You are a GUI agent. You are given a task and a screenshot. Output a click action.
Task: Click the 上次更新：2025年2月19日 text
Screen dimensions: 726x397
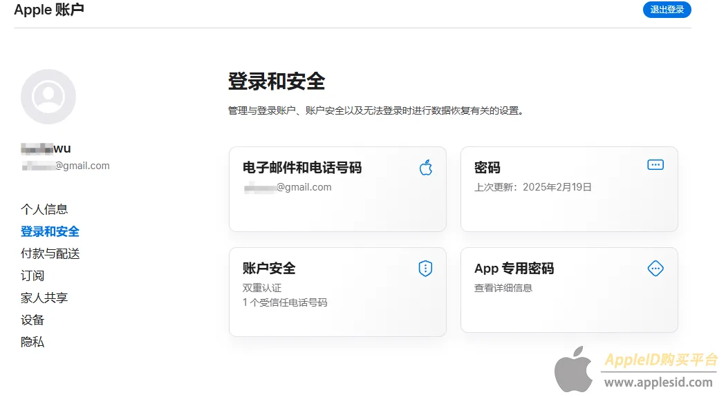(x=533, y=187)
